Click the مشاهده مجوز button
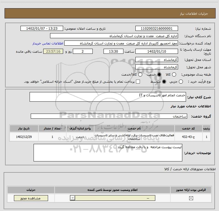Image resolution: width=219 pixels, height=211 pixels. pos(31,198)
